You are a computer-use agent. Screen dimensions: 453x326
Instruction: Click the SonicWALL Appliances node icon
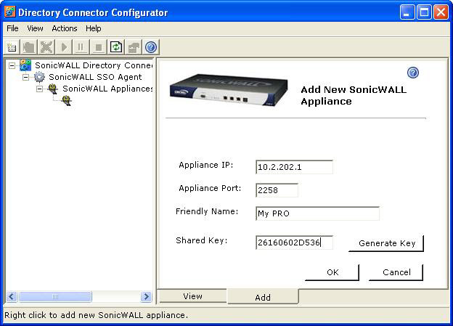tap(53, 89)
